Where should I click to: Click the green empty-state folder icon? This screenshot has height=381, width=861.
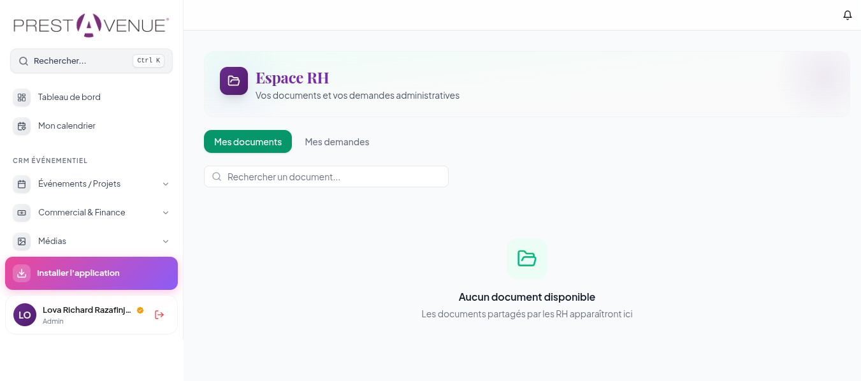(x=527, y=259)
